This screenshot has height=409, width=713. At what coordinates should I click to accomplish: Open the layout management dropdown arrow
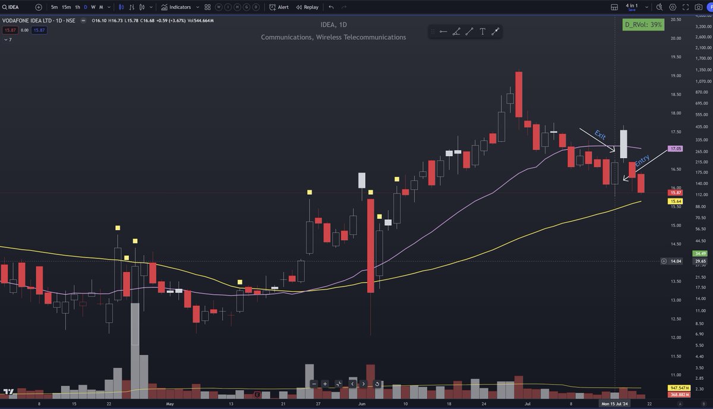coord(646,7)
